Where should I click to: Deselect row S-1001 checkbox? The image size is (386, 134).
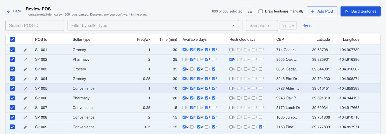[x=12, y=50]
